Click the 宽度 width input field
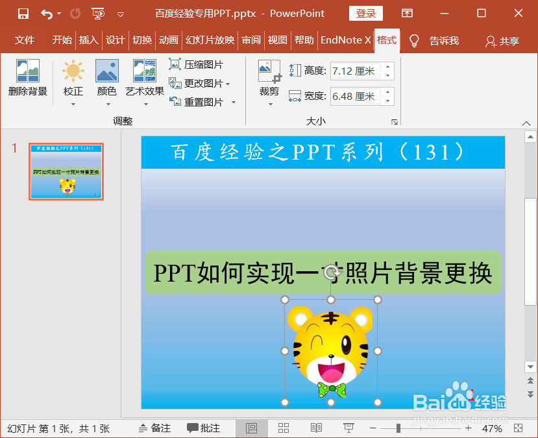Image resolution: width=538 pixels, height=438 pixels. coord(356,97)
